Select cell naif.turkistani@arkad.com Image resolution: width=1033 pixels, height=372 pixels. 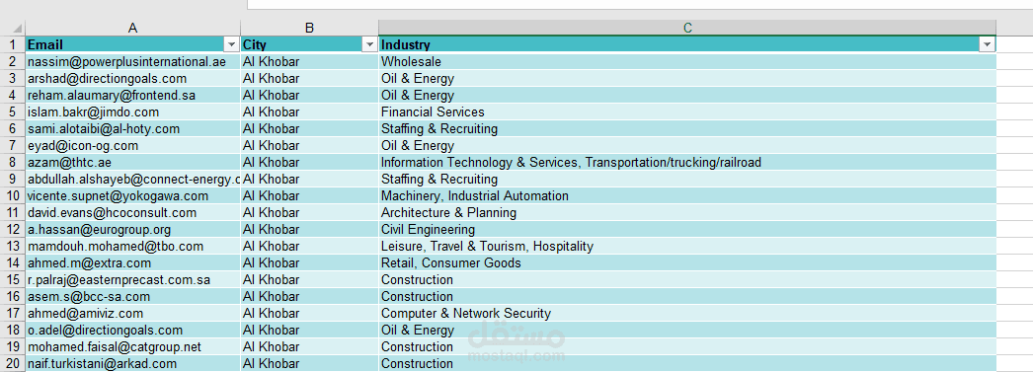(x=133, y=363)
